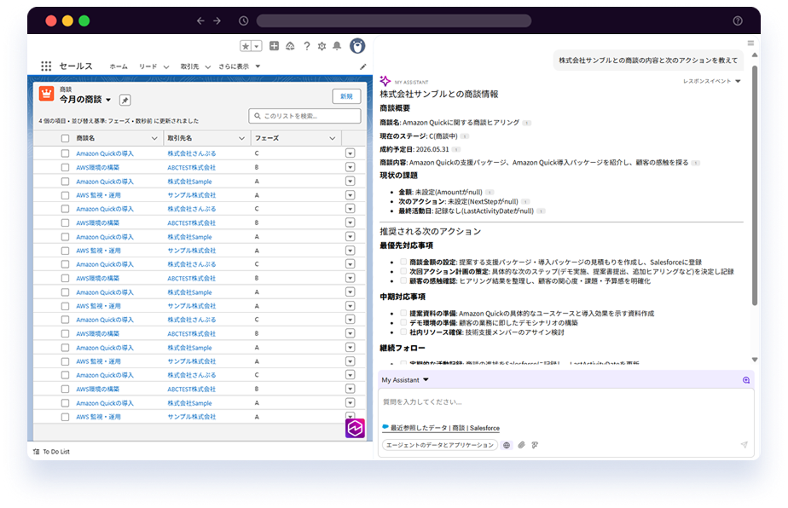
Task: Check the first Amazon Quickの導入 row checkbox
Action: coord(66,153)
